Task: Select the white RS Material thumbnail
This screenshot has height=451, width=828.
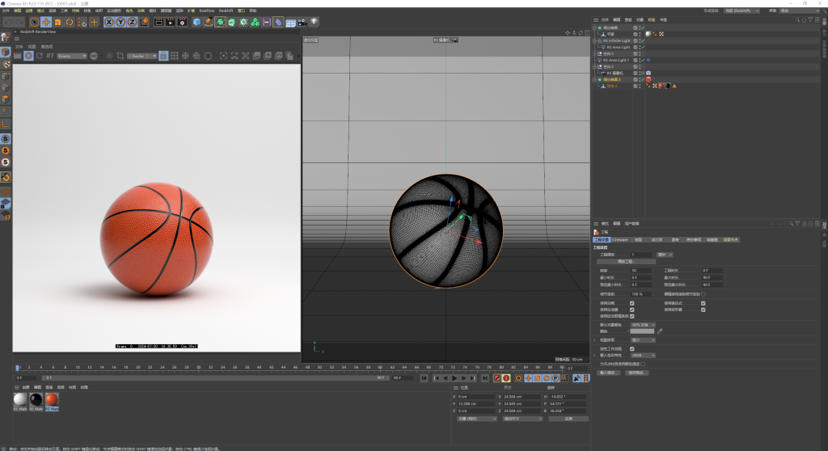Action: coord(20,399)
